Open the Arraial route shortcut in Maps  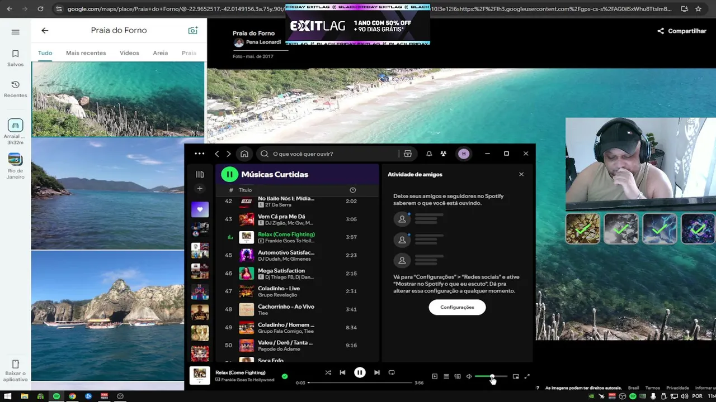click(x=16, y=132)
